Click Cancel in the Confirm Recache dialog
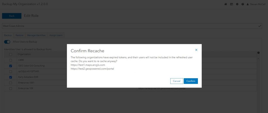The height and width of the screenshot is (113, 268). [x=177, y=81]
